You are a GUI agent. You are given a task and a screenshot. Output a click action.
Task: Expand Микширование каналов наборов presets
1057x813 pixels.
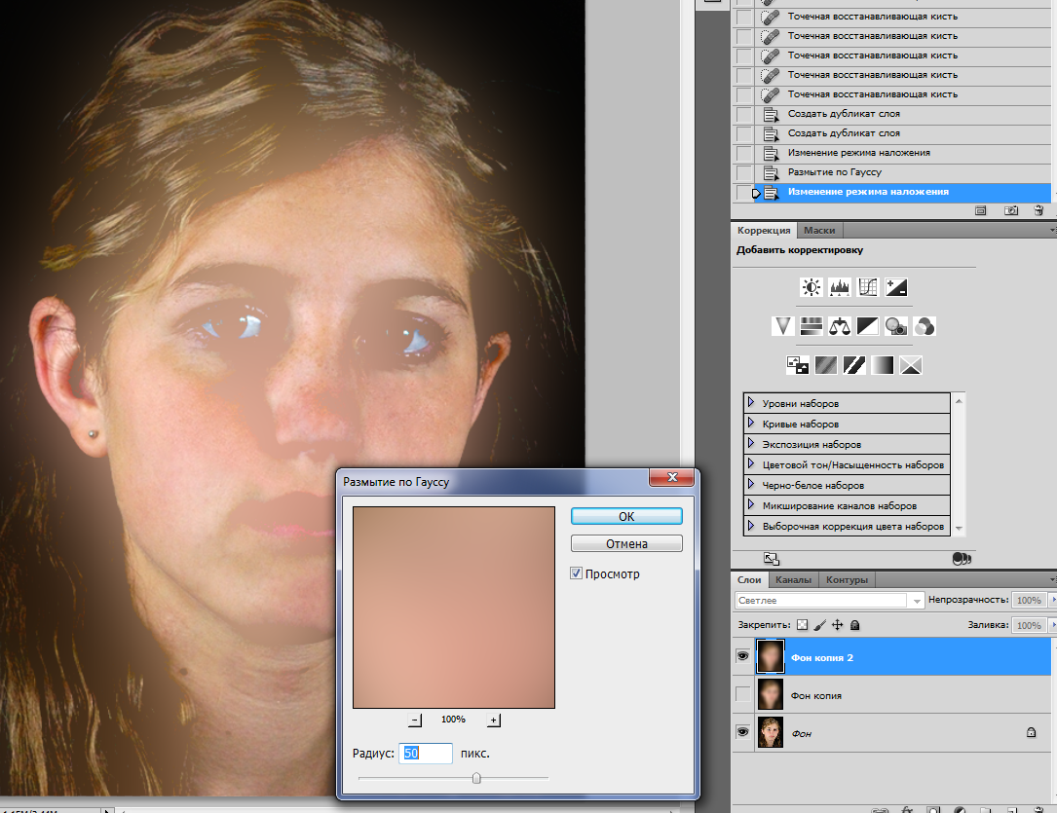(751, 504)
